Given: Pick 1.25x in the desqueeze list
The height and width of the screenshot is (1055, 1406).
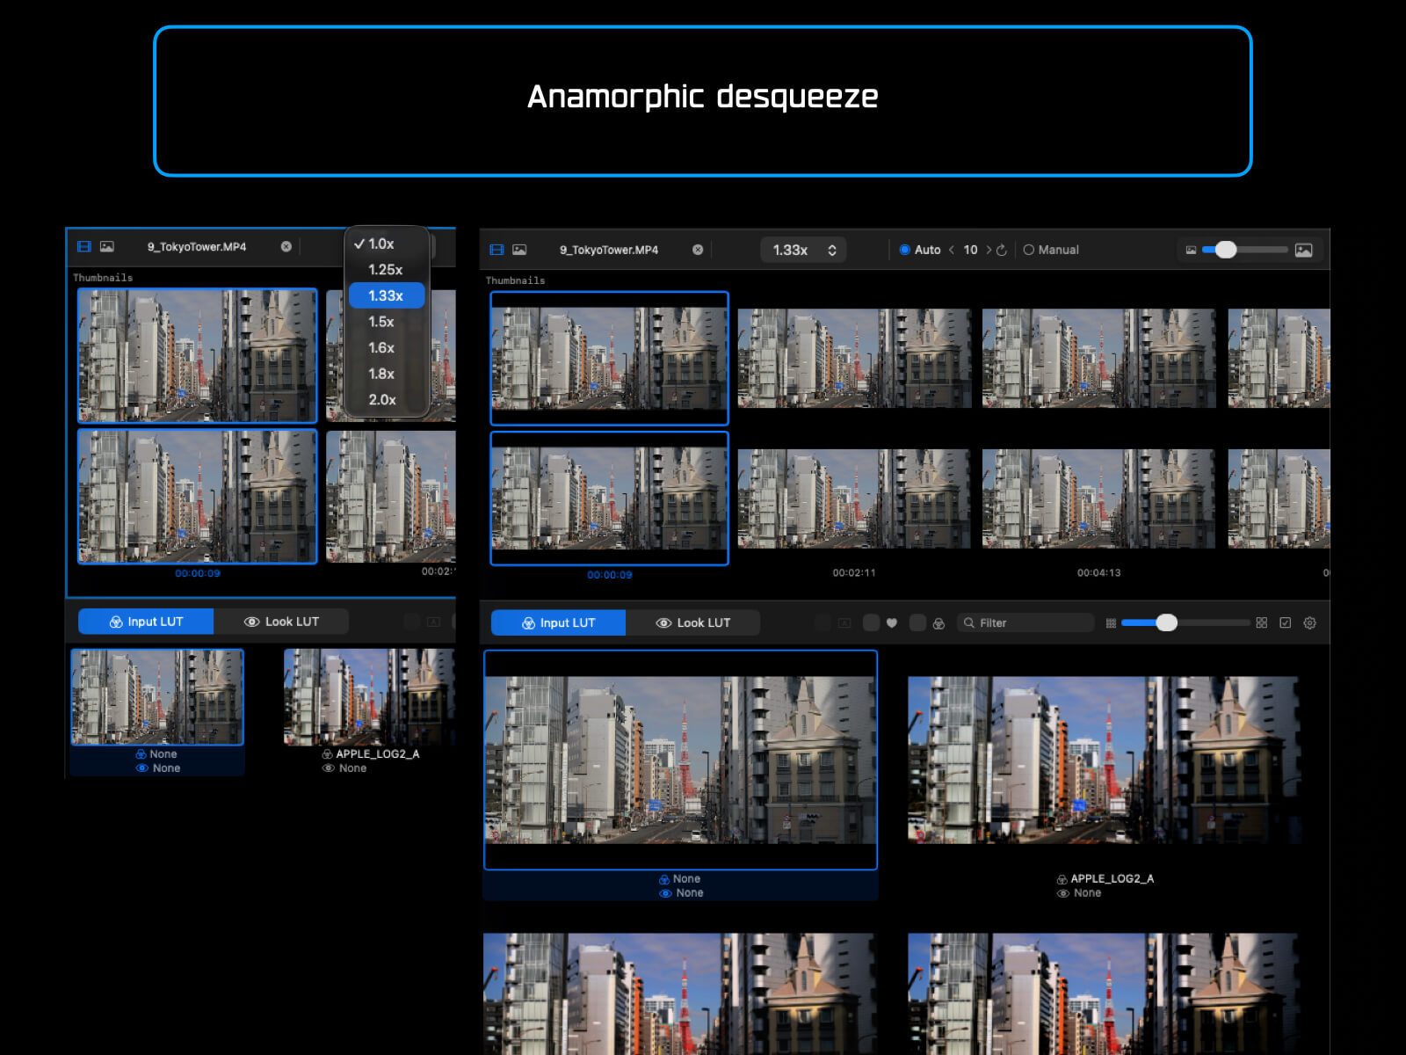Looking at the screenshot, I should click(x=385, y=270).
